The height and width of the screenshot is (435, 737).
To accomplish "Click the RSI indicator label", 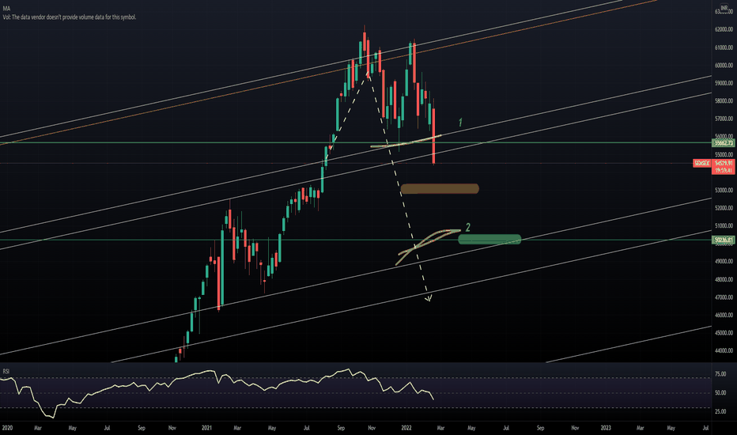I will point(6,372).
